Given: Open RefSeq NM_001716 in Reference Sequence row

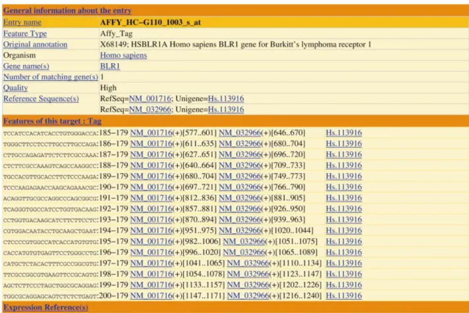Looking at the screenshot, I should tap(150, 99).
